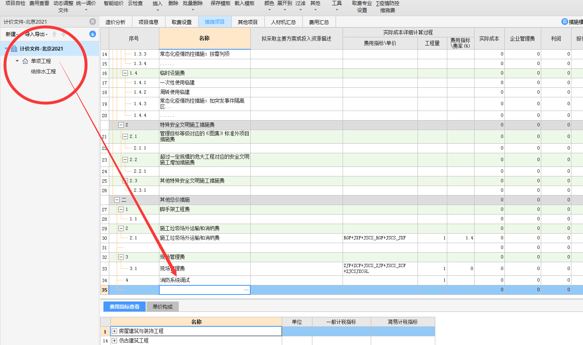Switch to the 人材机汇总 tab
Image resolution: width=583 pixels, height=345 pixels.
click(x=283, y=22)
